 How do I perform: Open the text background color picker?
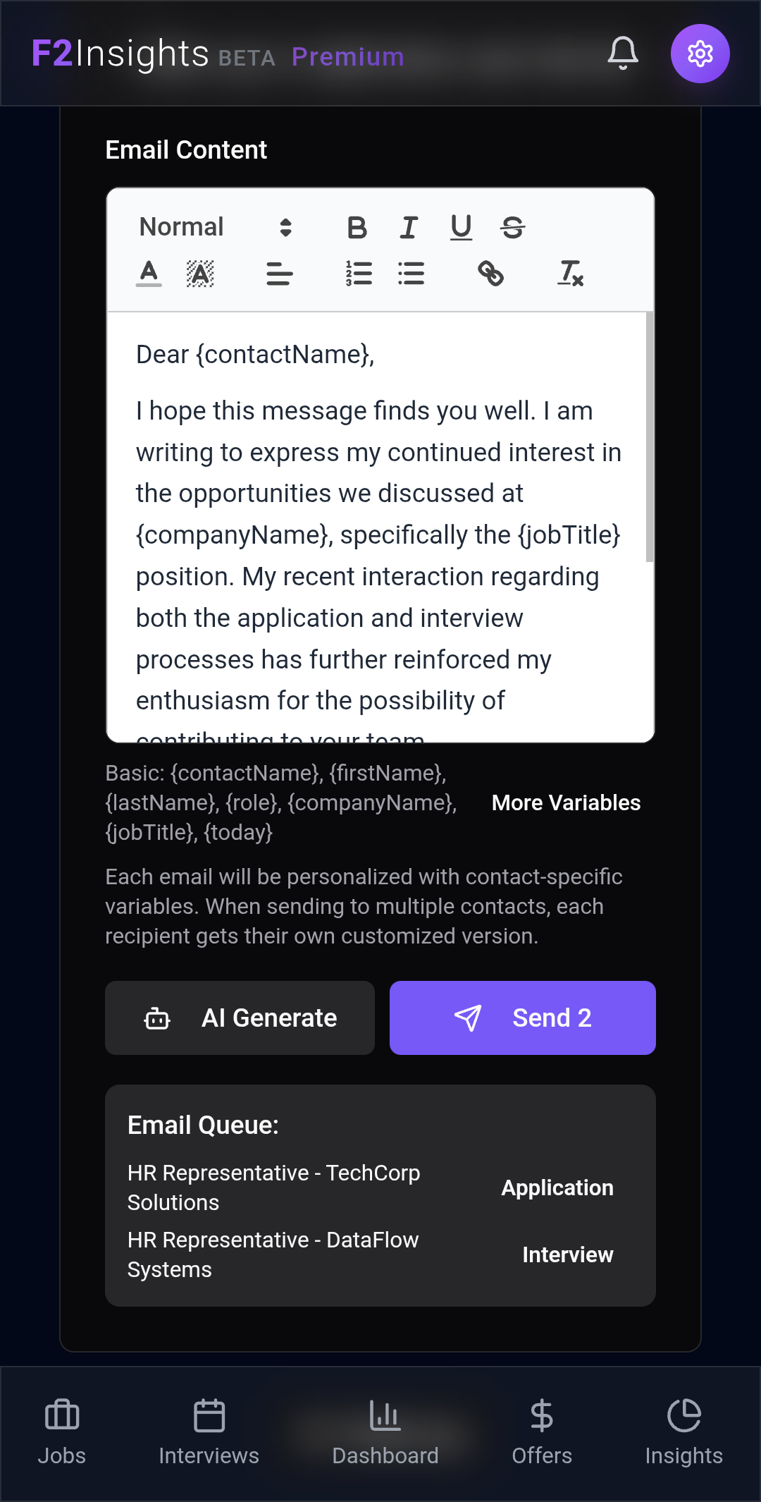pyautogui.click(x=200, y=273)
